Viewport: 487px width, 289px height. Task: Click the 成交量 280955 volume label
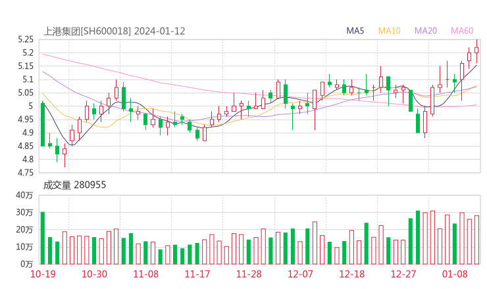tap(74, 185)
